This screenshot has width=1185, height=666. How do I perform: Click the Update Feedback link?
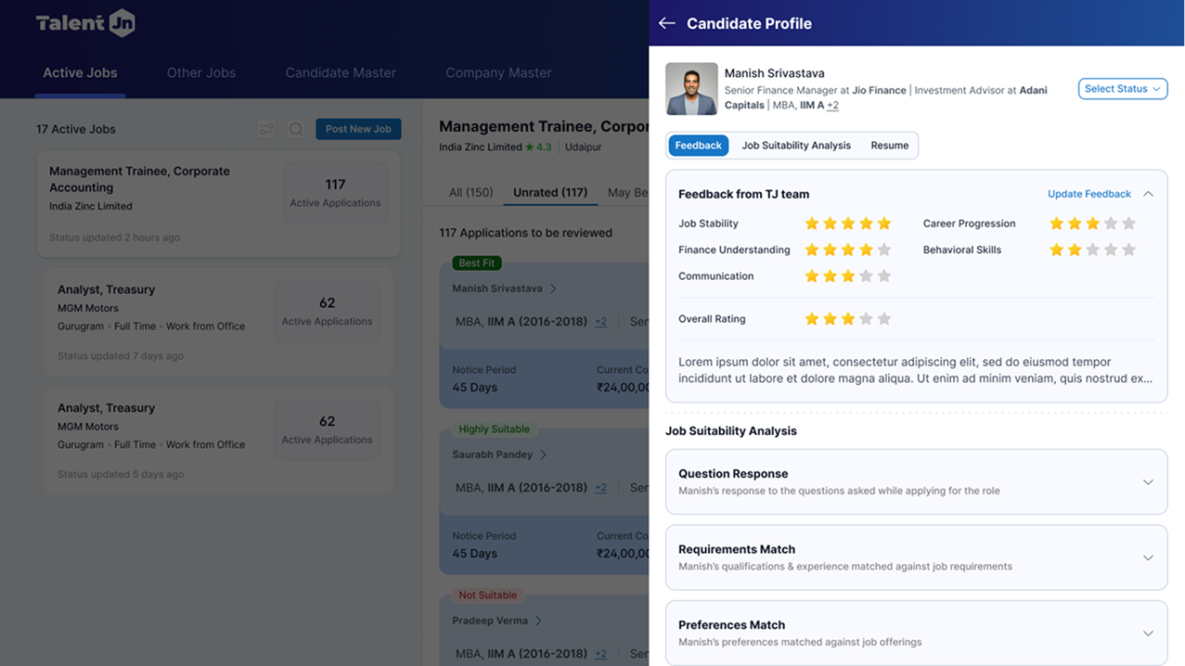[1089, 194]
